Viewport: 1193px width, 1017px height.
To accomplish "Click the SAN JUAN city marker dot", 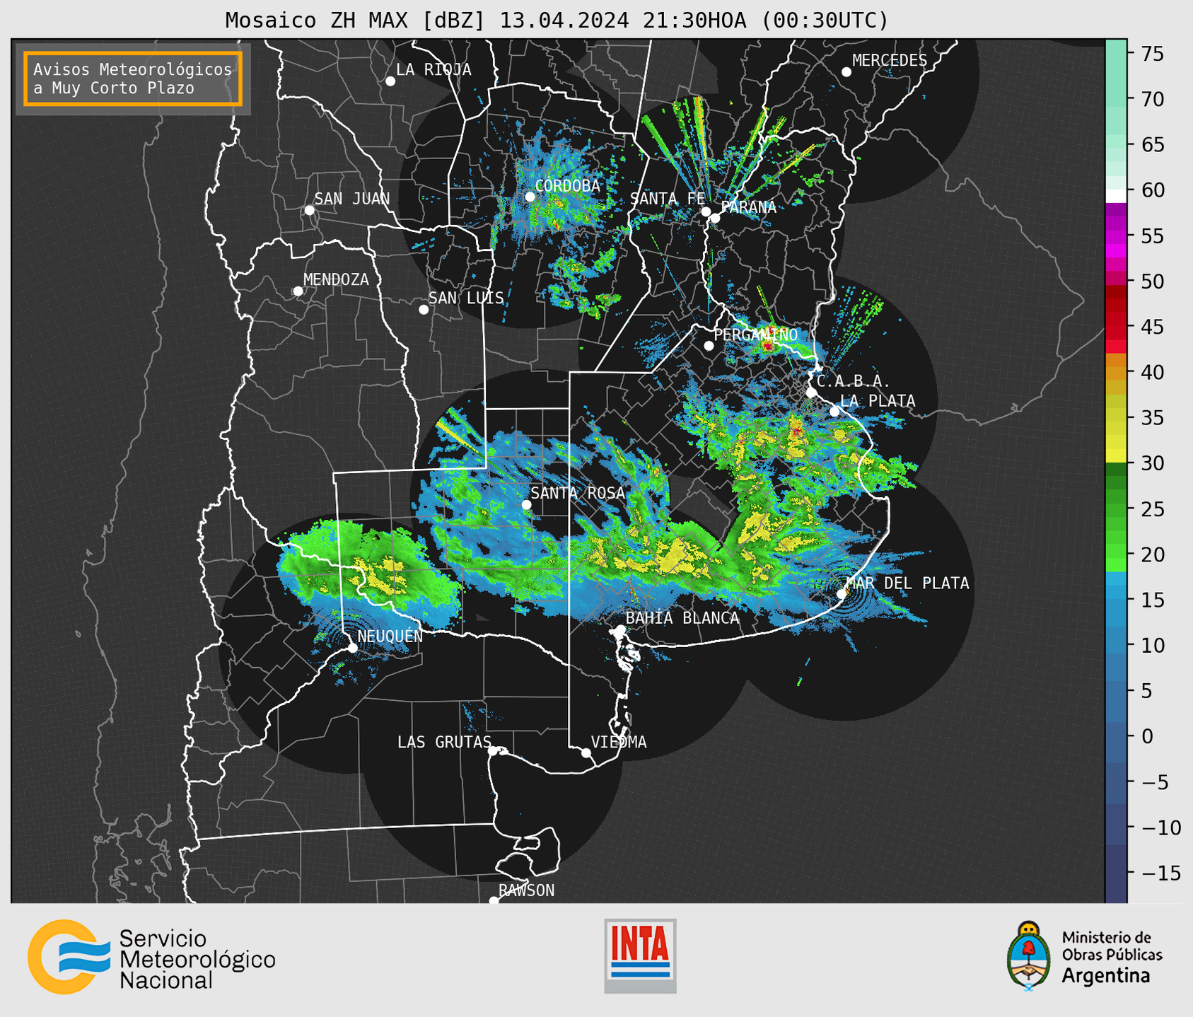I will coord(309,211).
